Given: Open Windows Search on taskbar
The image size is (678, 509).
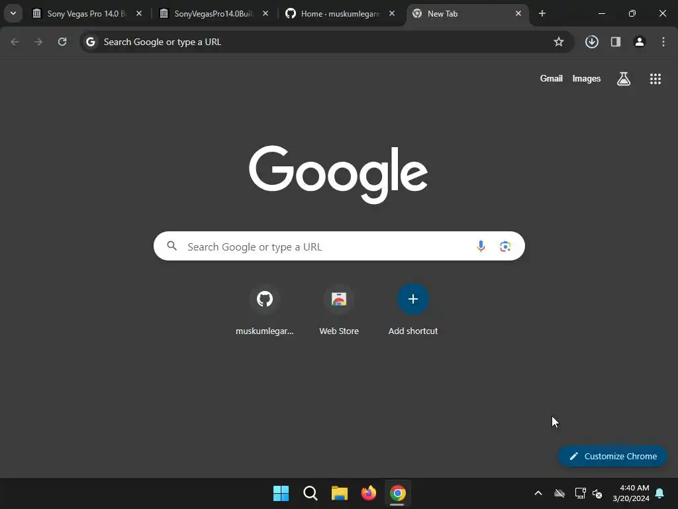Looking at the screenshot, I should point(311,493).
